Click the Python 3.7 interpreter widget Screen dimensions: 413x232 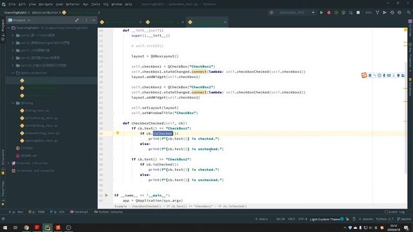coord(385,219)
